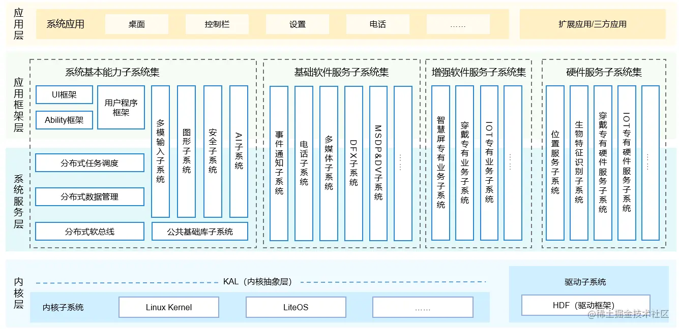
Task: Open the 控制栏 application block
Action: pos(217,23)
